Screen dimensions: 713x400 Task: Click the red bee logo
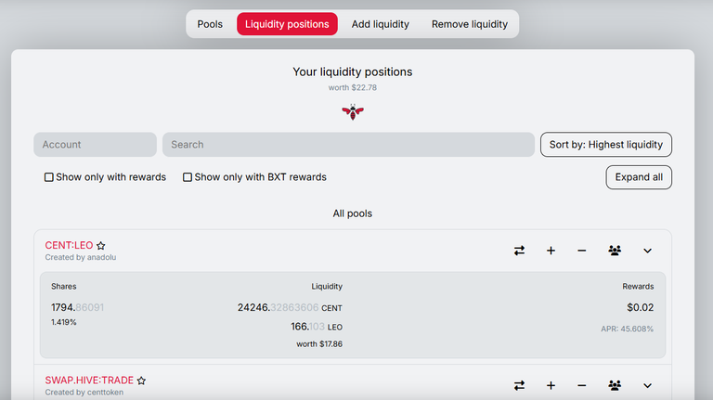353,111
